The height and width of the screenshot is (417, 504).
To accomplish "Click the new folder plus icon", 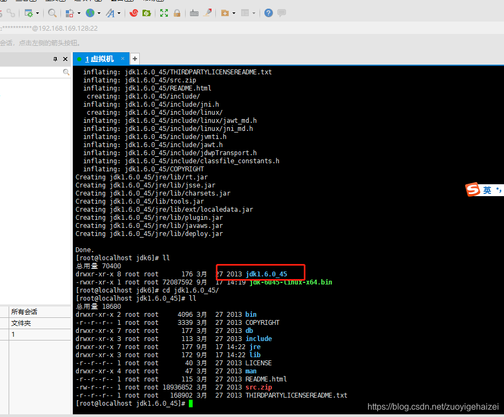I will tap(225, 13).
